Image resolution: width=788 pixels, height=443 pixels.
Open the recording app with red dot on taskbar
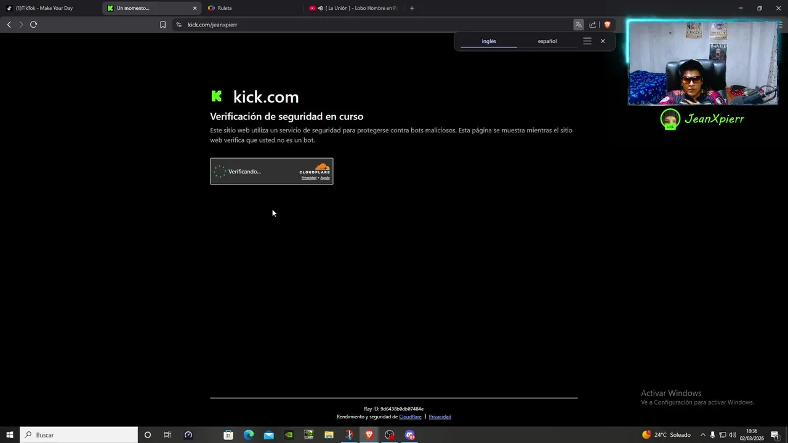(390, 435)
